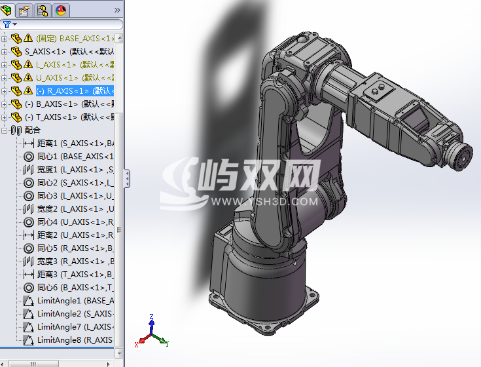This screenshot has width=481, height=367.
Task: Expand the L_AXIS<1> component node
Action: 5,65
